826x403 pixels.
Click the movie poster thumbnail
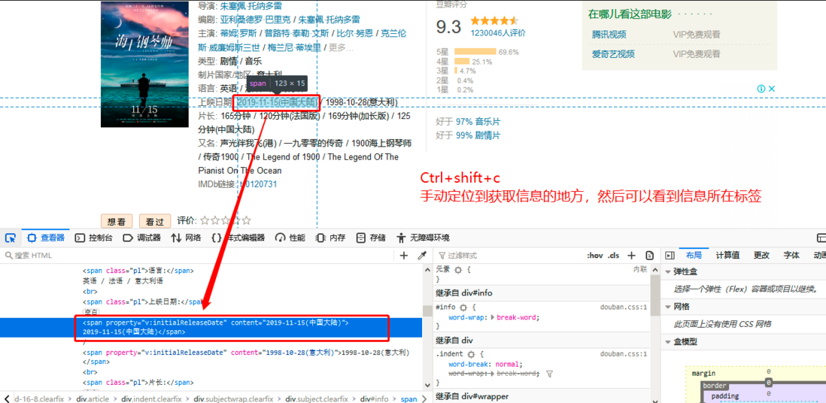coord(145,64)
